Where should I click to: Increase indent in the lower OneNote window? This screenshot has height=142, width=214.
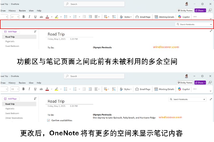pyautogui.click(x=90, y=89)
